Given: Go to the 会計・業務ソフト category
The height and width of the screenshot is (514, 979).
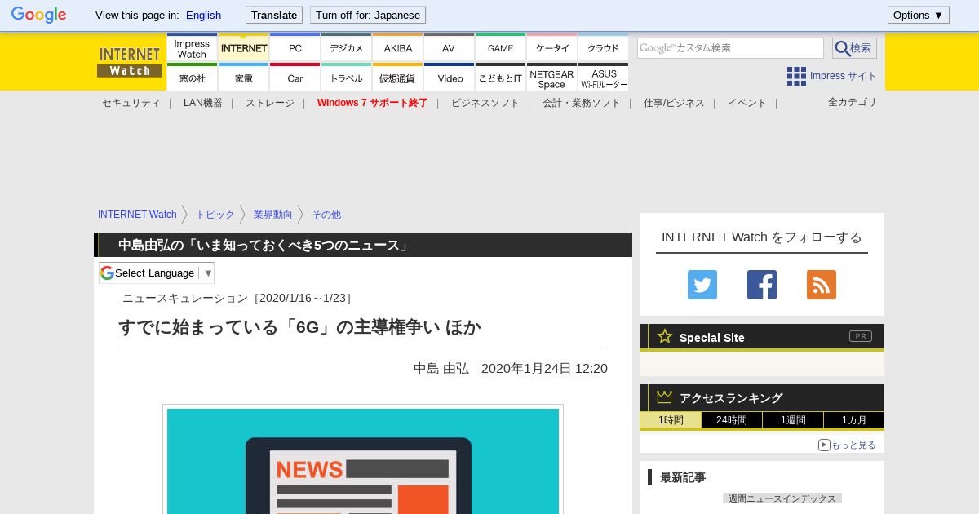Looking at the screenshot, I should click(x=581, y=103).
